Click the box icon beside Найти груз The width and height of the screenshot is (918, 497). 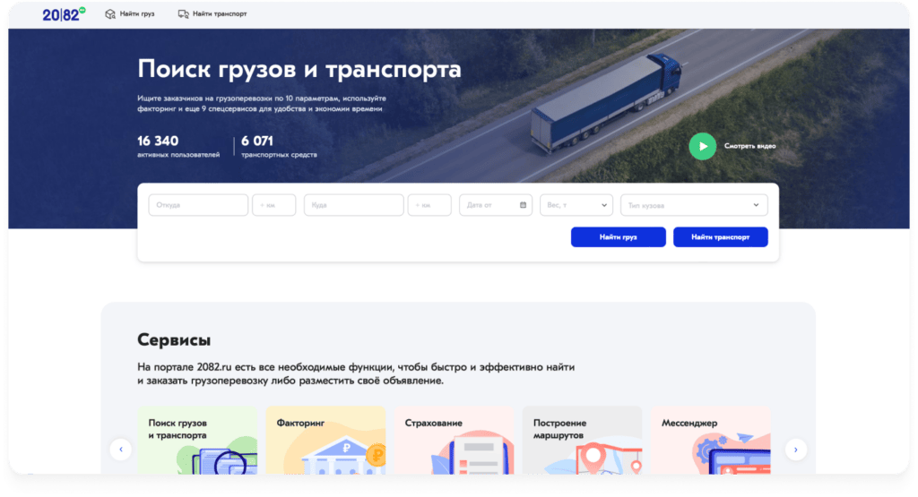pyautogui.click(x=110, y=14)
